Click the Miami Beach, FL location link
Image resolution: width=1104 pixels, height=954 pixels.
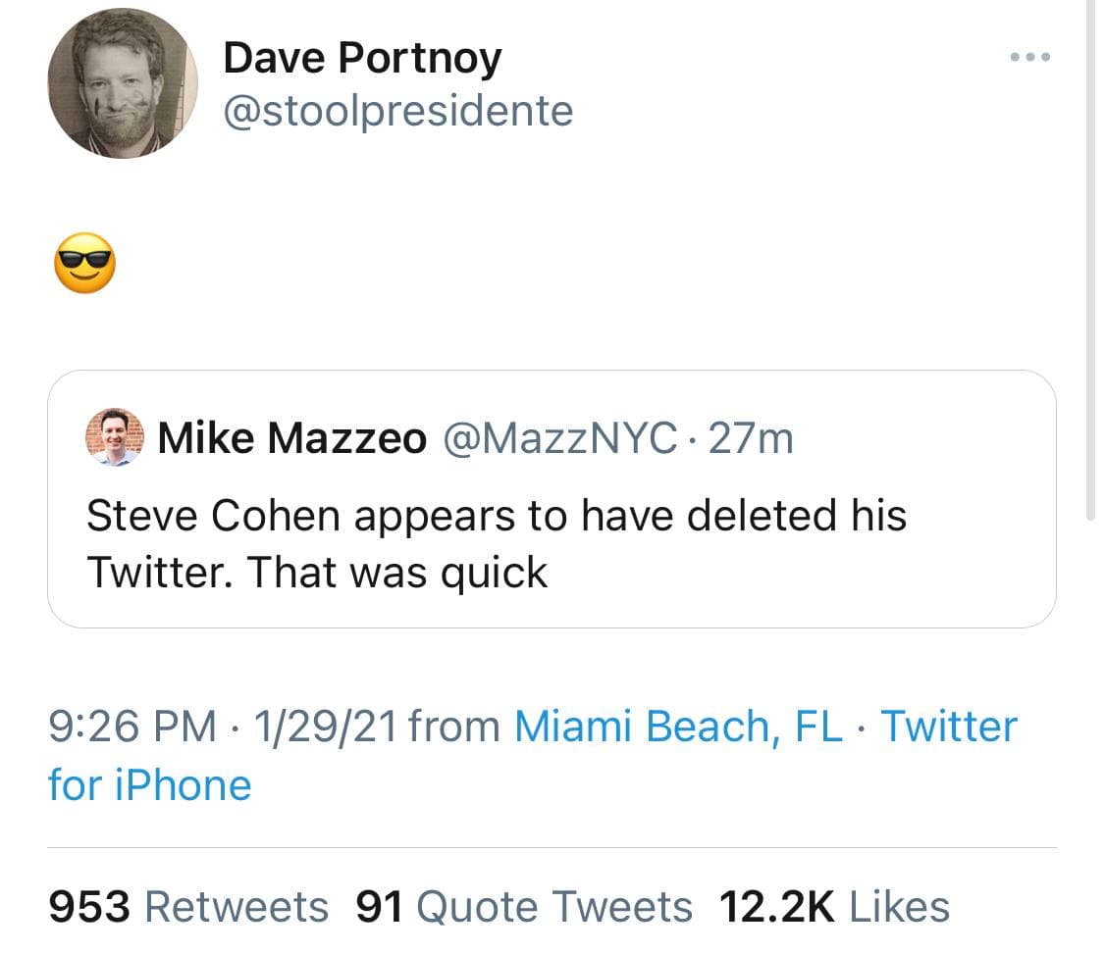(677, 727)
